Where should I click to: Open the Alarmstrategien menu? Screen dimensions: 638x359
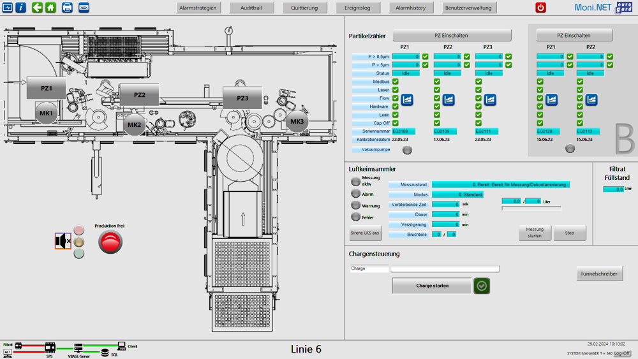[198, 8]
